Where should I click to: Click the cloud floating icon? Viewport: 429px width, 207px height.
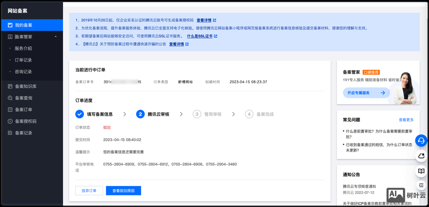tap(422, 156)
